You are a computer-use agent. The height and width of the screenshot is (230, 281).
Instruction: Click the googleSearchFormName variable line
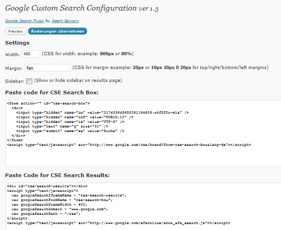pos(62,200)
